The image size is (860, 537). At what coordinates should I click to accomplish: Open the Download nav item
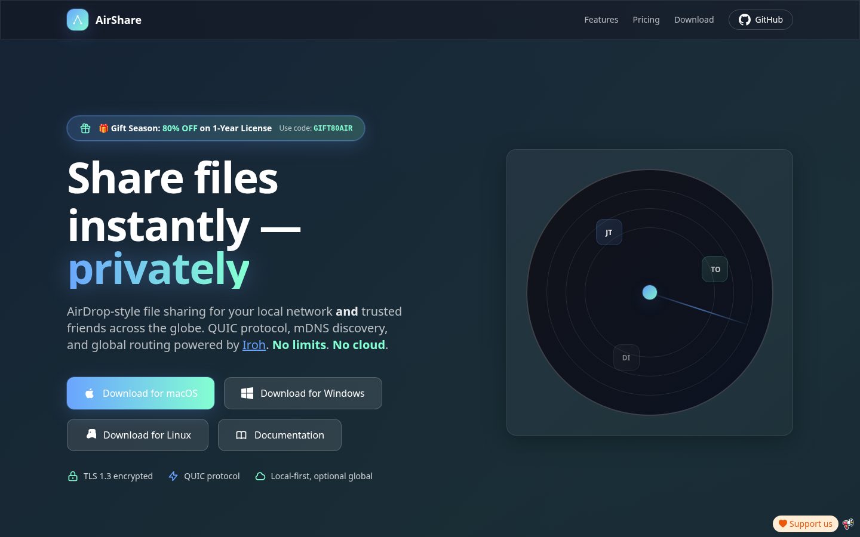point(694,20)
